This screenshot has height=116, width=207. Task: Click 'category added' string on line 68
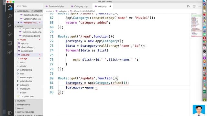pos(93,23)
